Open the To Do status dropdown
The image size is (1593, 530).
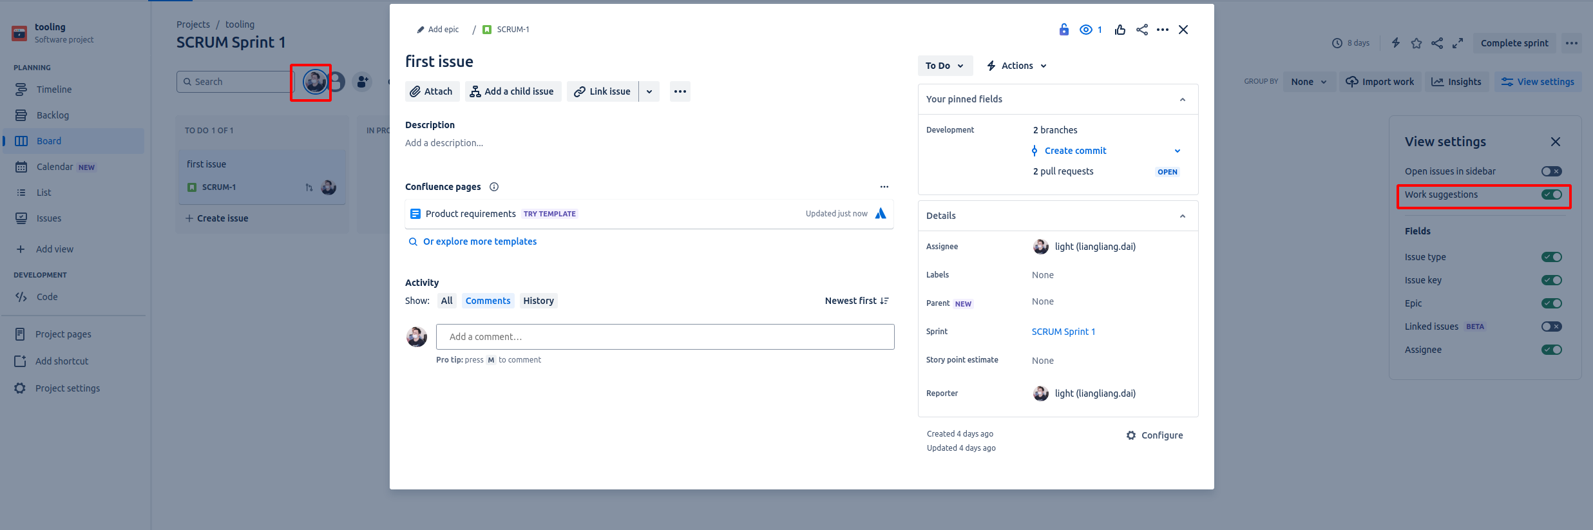coord(945,66)
